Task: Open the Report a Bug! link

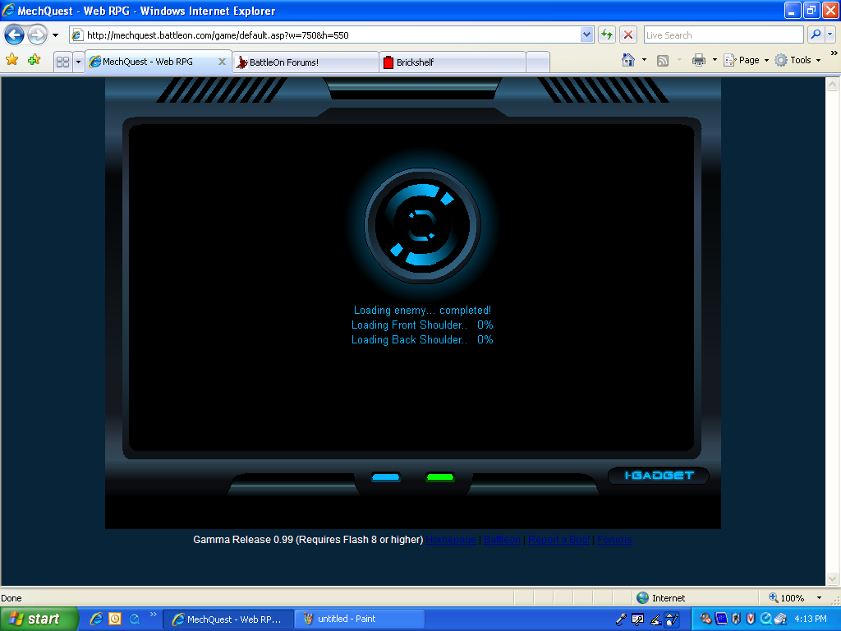Action: (558, 540)
